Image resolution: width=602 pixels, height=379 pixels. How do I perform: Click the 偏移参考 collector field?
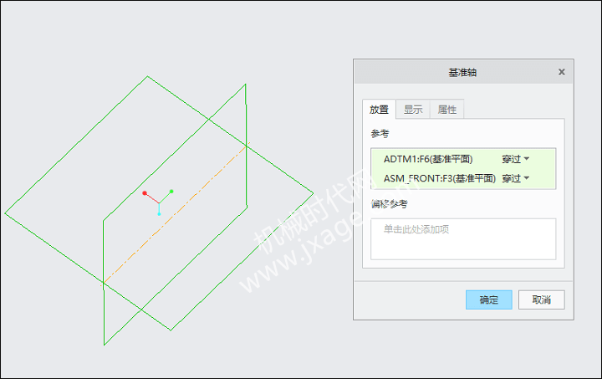coord(463,238)
